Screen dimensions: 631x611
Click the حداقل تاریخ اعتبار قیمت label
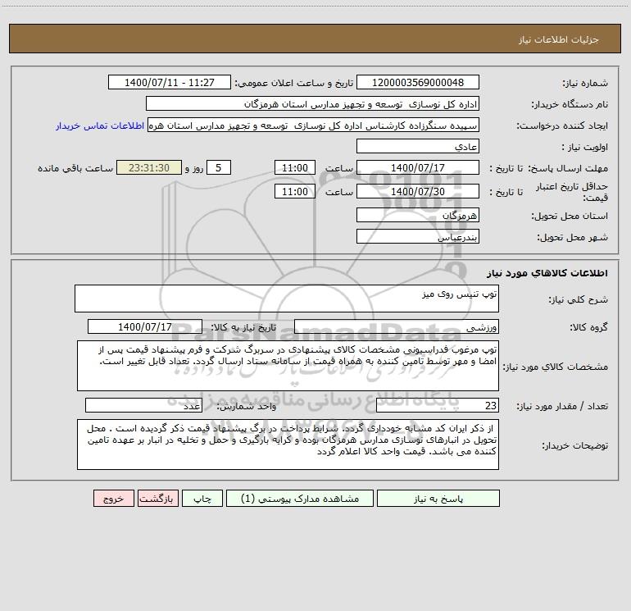[572, 192]
